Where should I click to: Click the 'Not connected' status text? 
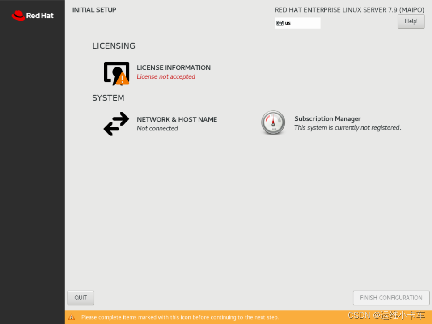click(157, 128)
